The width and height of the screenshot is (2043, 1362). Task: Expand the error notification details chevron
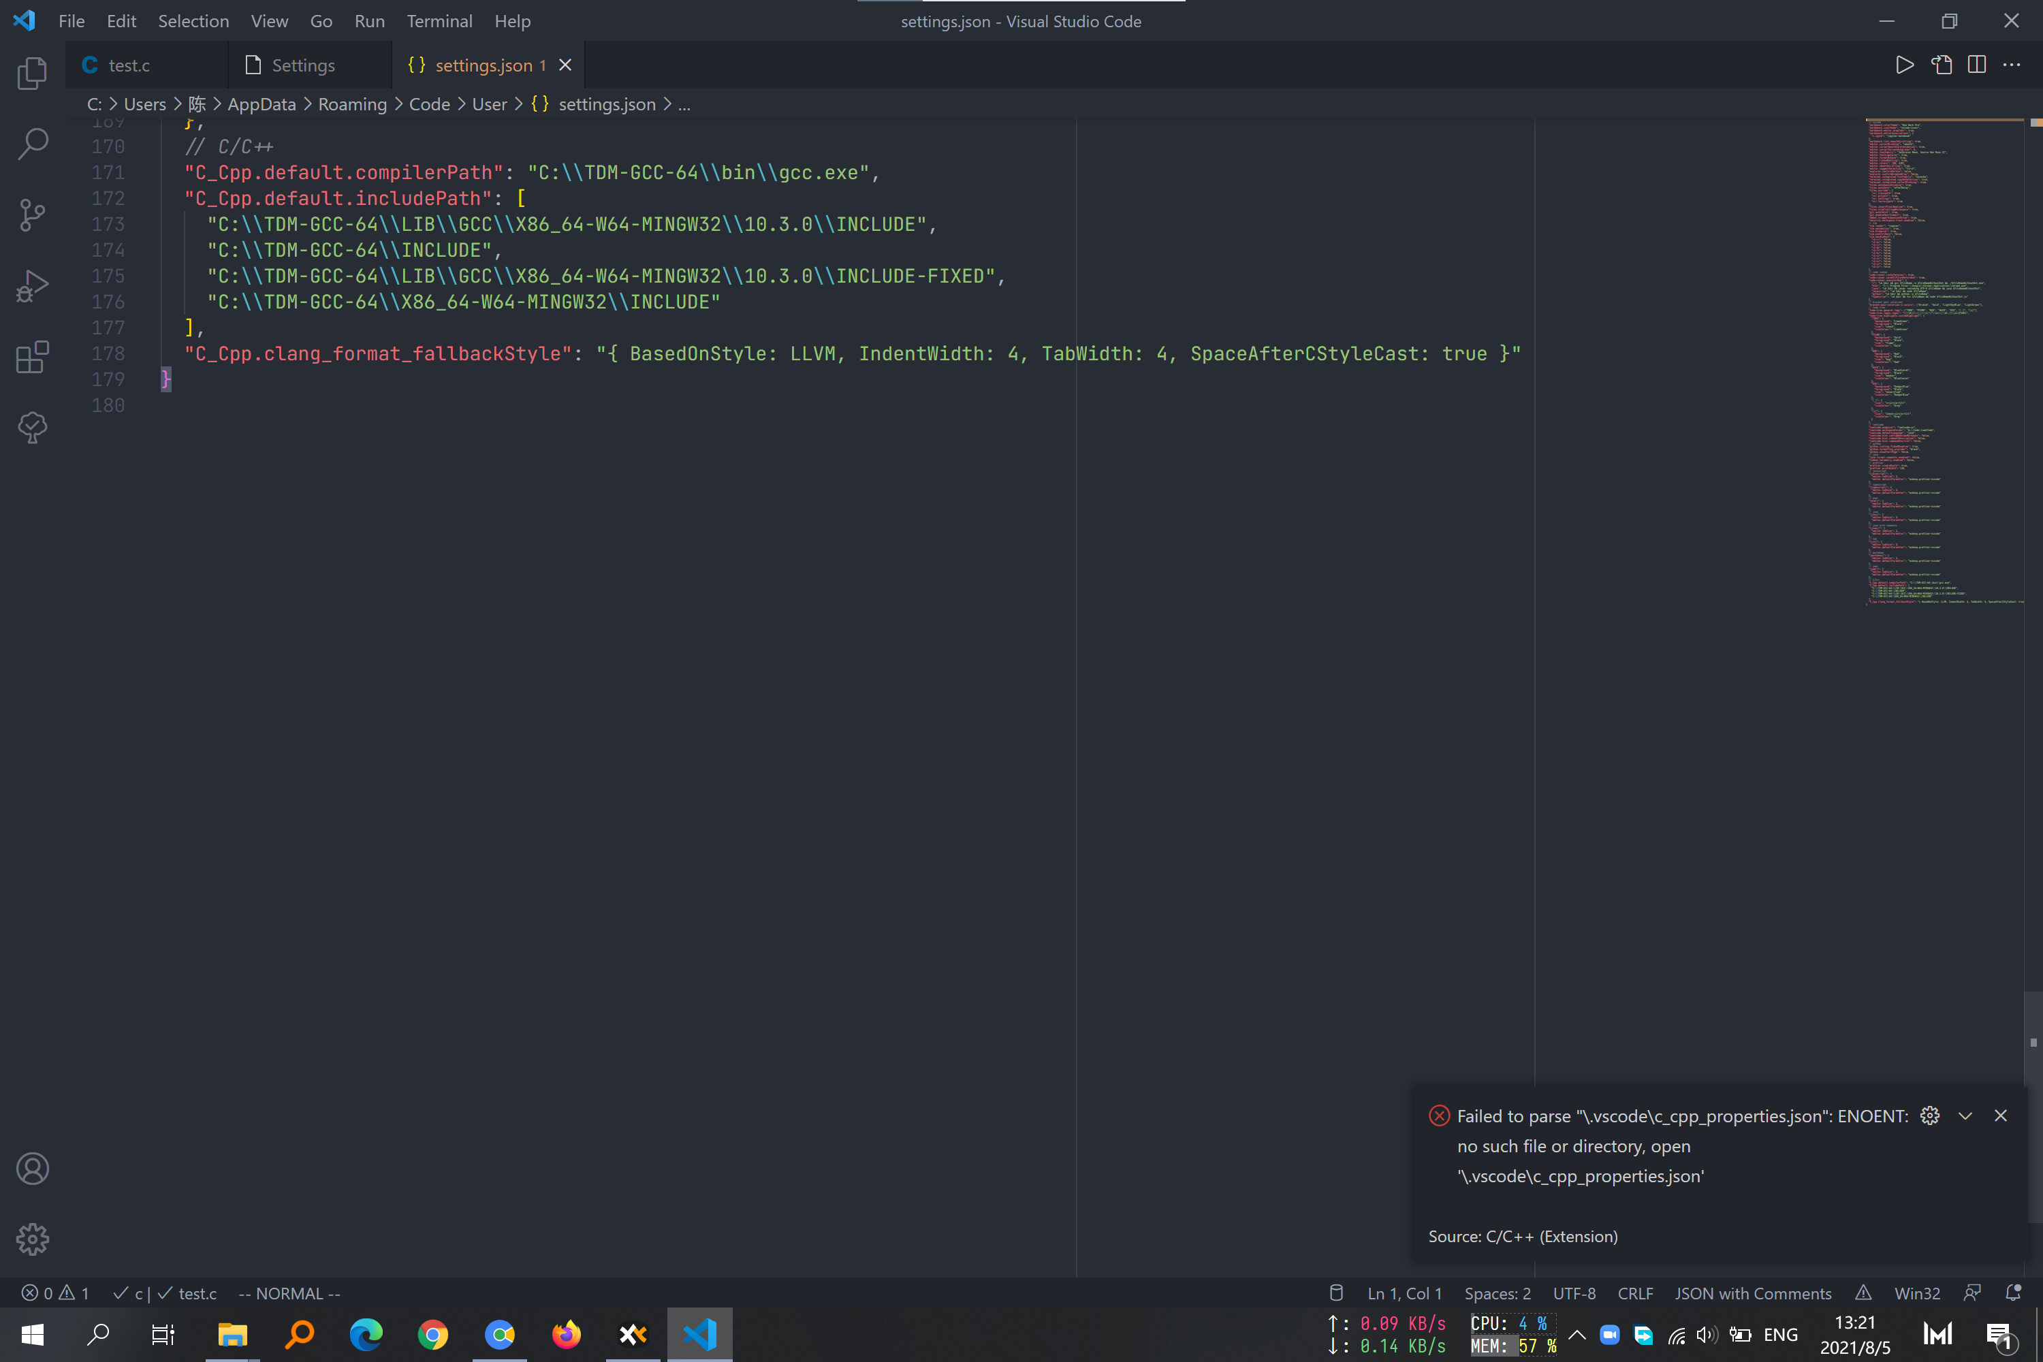(1965, 1115)
